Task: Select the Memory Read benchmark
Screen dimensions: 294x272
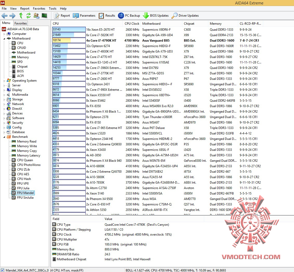Action: point(27,141)
